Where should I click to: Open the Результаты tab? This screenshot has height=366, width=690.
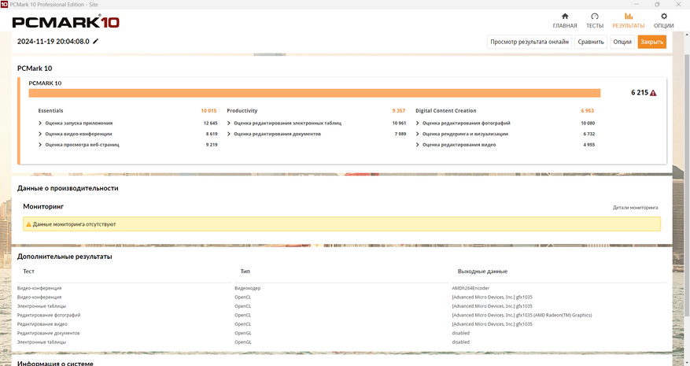(629, 20)
